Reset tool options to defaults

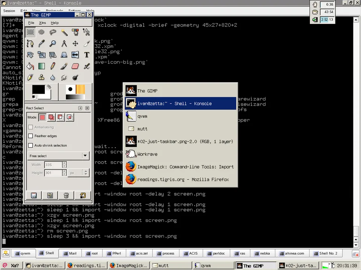[x=83, y=195]
